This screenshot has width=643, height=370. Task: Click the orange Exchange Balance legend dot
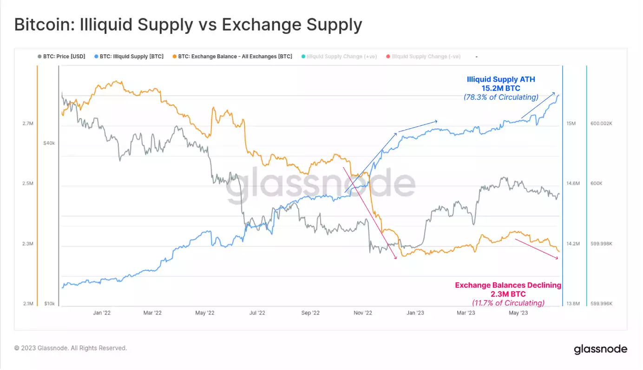[174, 57]
